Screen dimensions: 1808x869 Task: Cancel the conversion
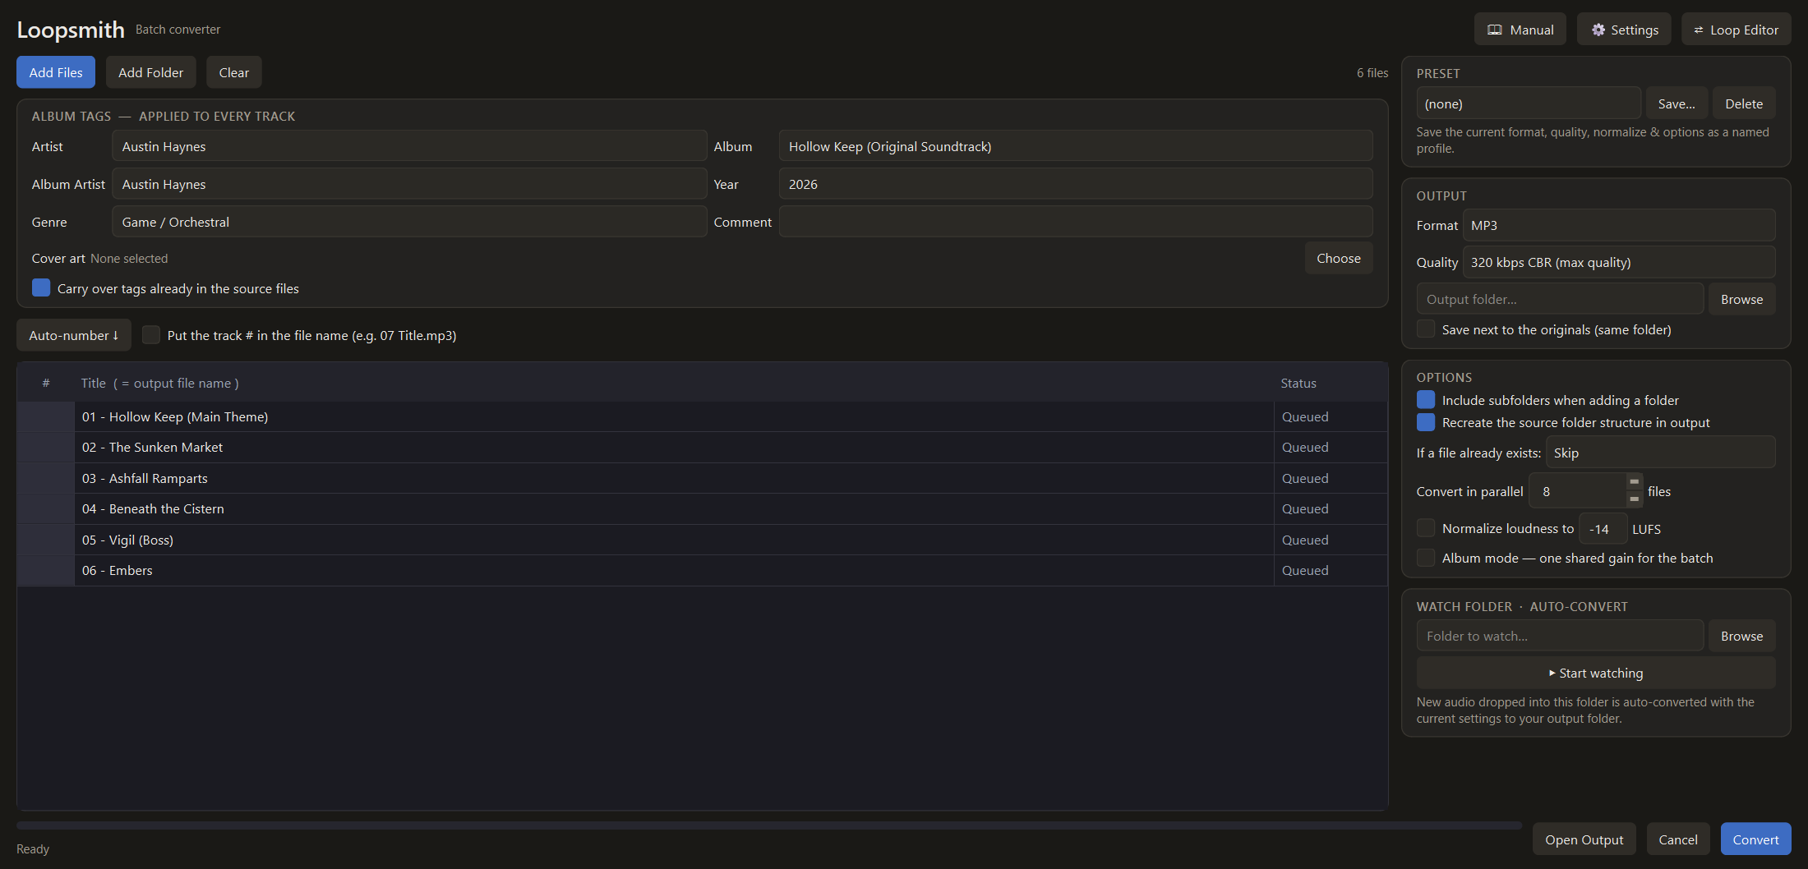[1677, 839]
